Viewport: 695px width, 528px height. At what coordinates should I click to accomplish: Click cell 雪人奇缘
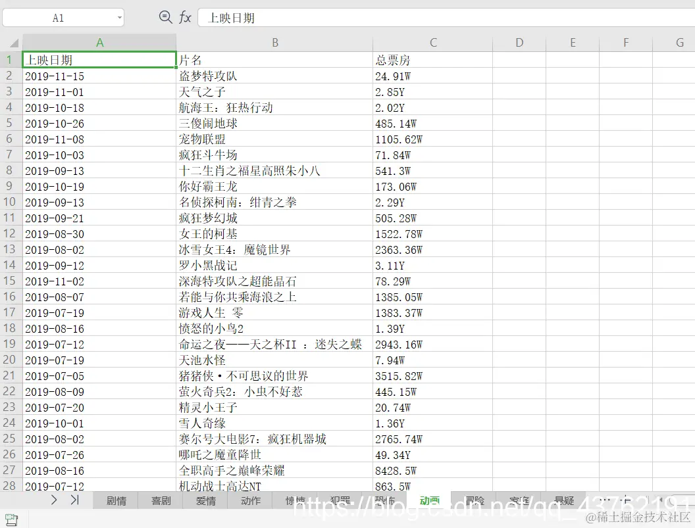point(275,423)
